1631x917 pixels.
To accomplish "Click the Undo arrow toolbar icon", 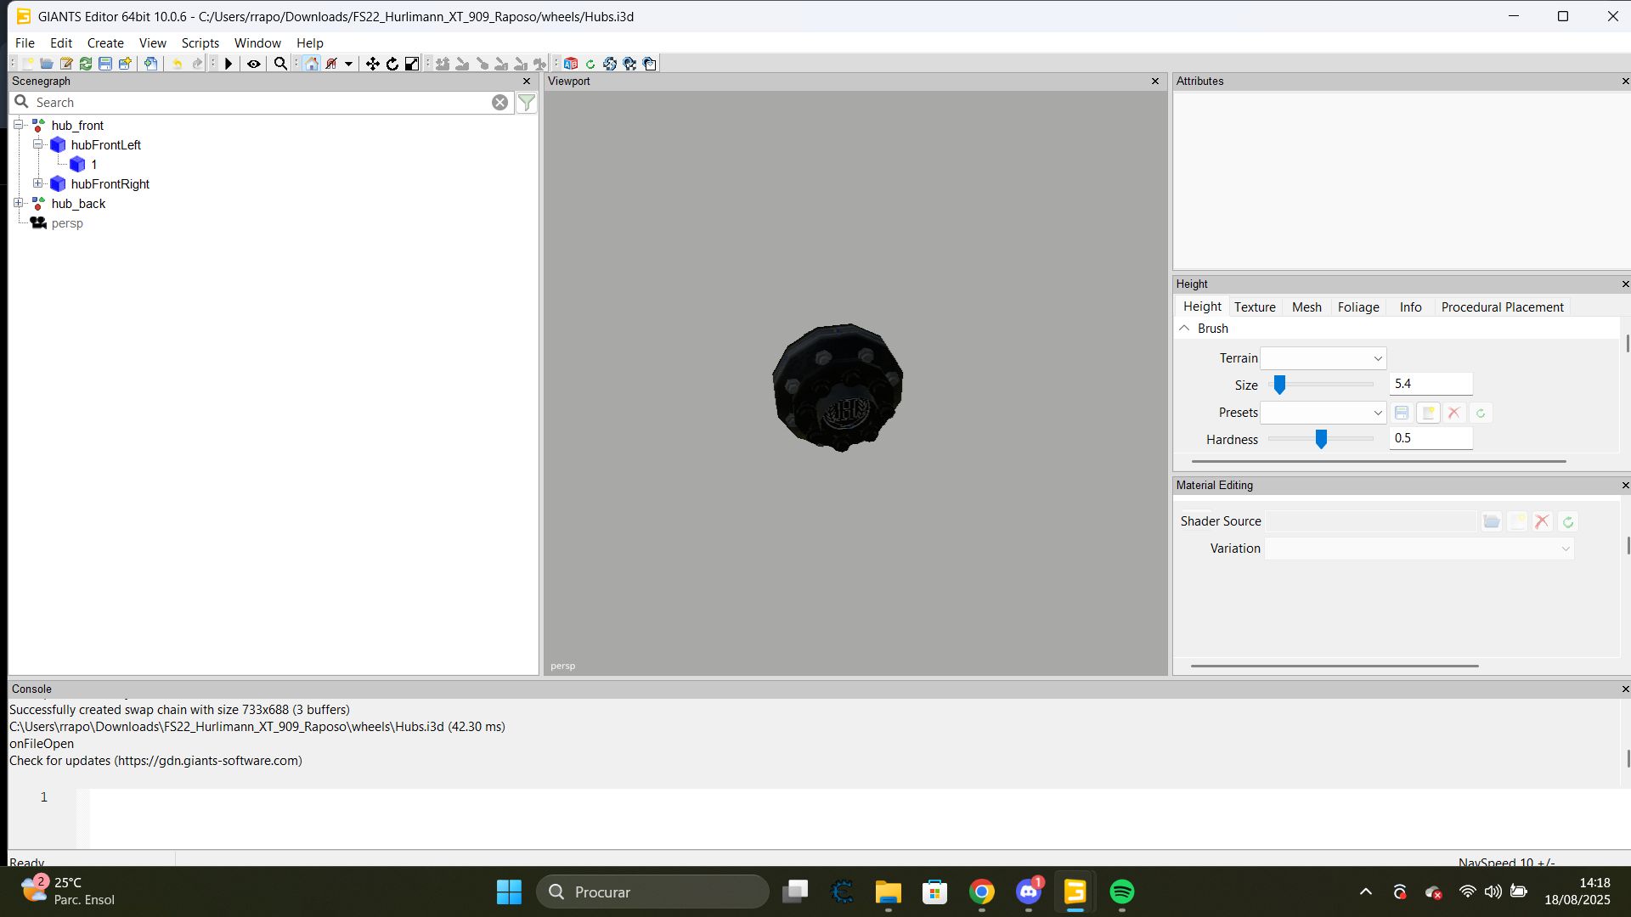I will [177, 64].
